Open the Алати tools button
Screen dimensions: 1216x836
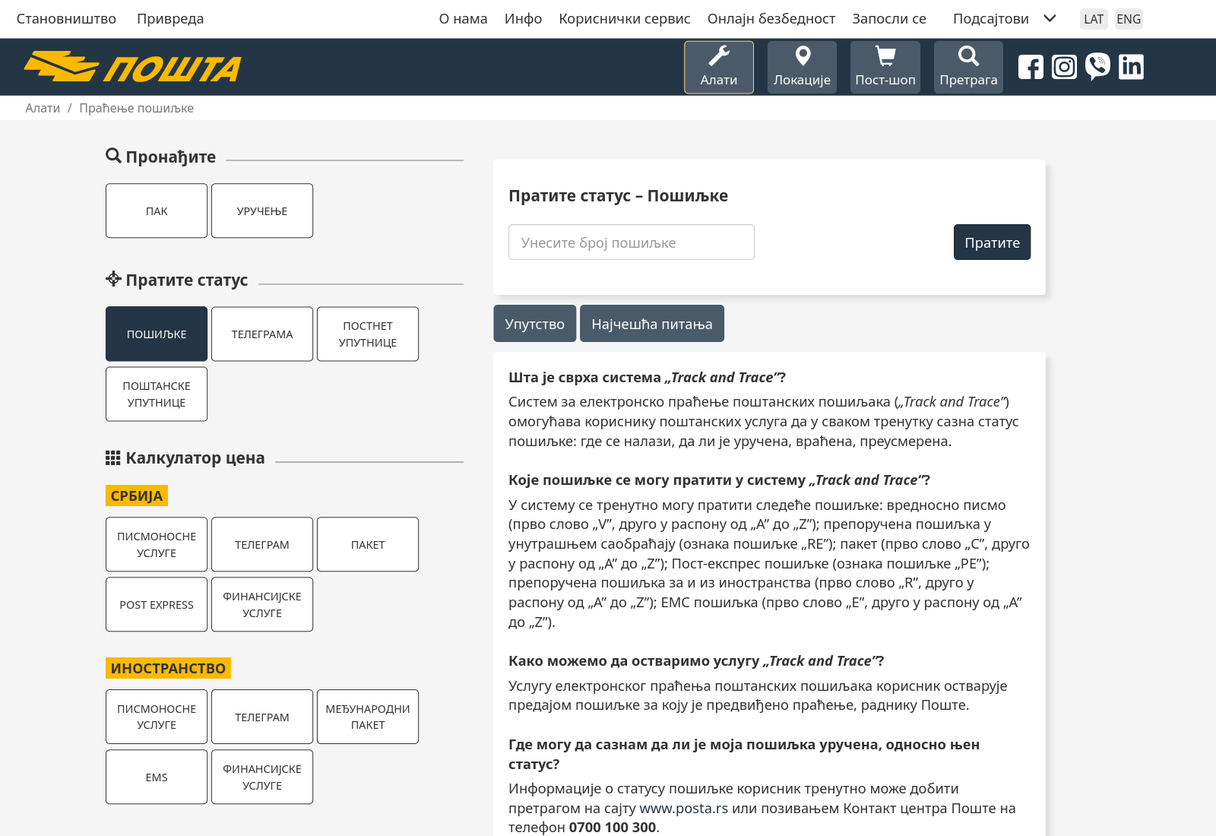click(x=718, y=68)
